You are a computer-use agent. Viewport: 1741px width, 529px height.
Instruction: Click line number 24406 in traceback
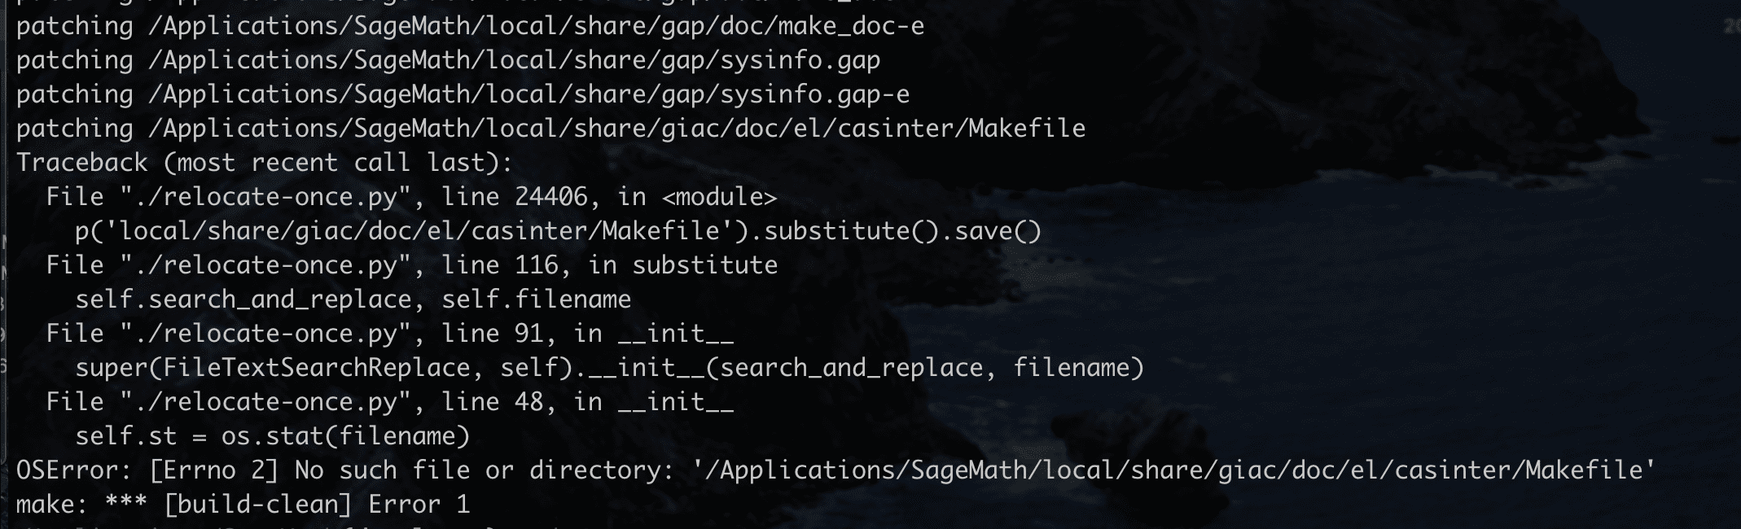(x=551, y=197)
